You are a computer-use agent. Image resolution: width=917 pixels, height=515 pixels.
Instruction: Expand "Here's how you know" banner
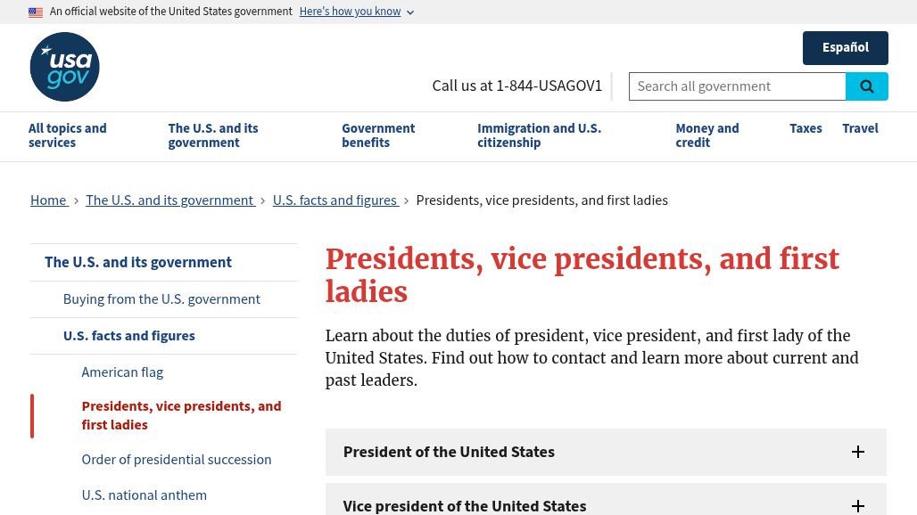click(x=356, y=12)
